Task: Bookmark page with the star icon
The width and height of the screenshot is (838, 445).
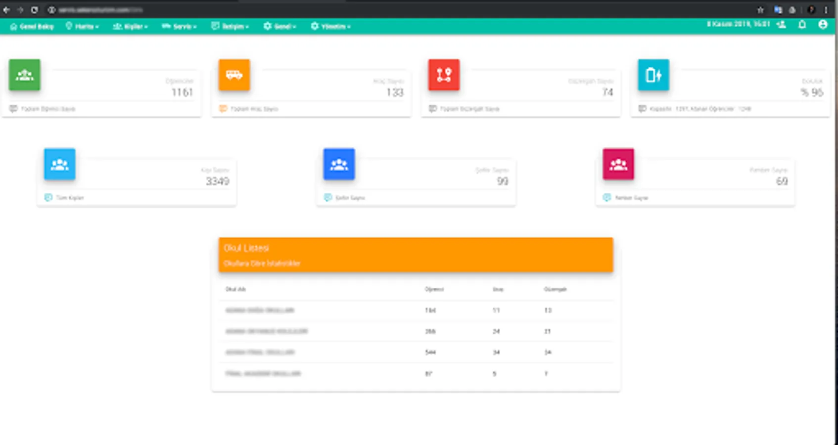Action: point(760,10)
